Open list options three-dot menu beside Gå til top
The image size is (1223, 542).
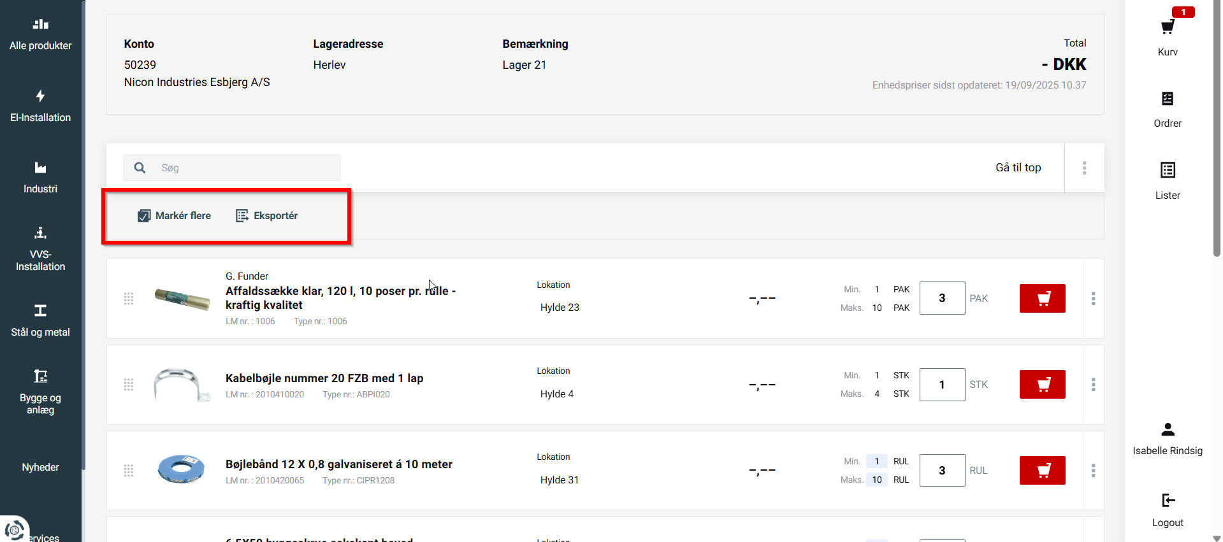point(1084,168)
